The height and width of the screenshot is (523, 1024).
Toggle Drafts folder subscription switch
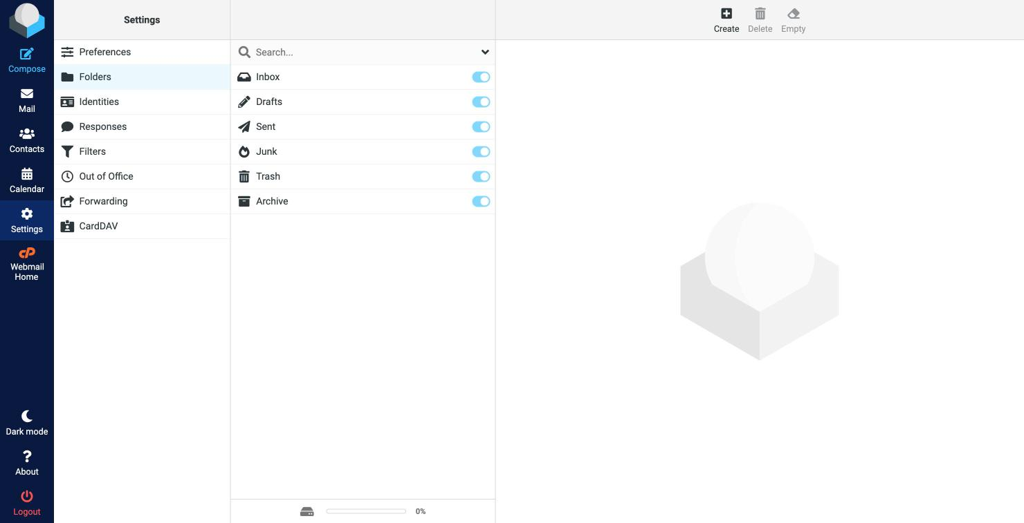481,102
